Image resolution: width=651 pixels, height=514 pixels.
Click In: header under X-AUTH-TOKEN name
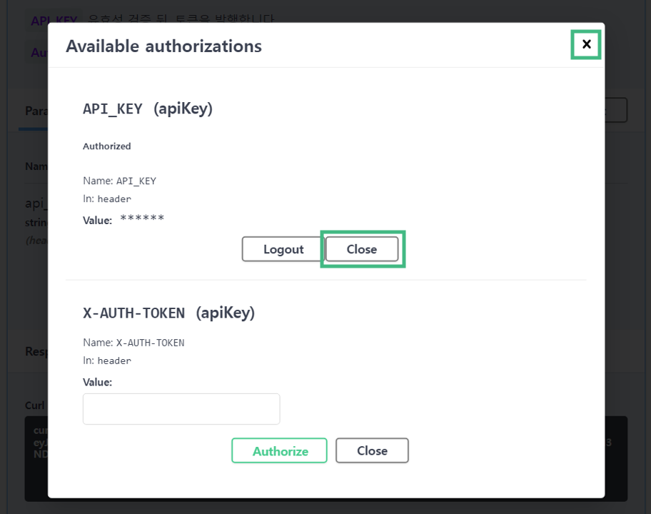click(107, 361)
